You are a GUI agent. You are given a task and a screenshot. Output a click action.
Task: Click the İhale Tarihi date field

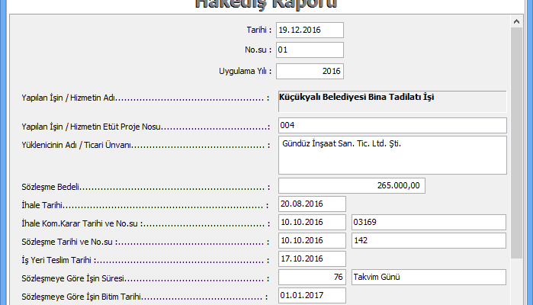click(311, 204)
